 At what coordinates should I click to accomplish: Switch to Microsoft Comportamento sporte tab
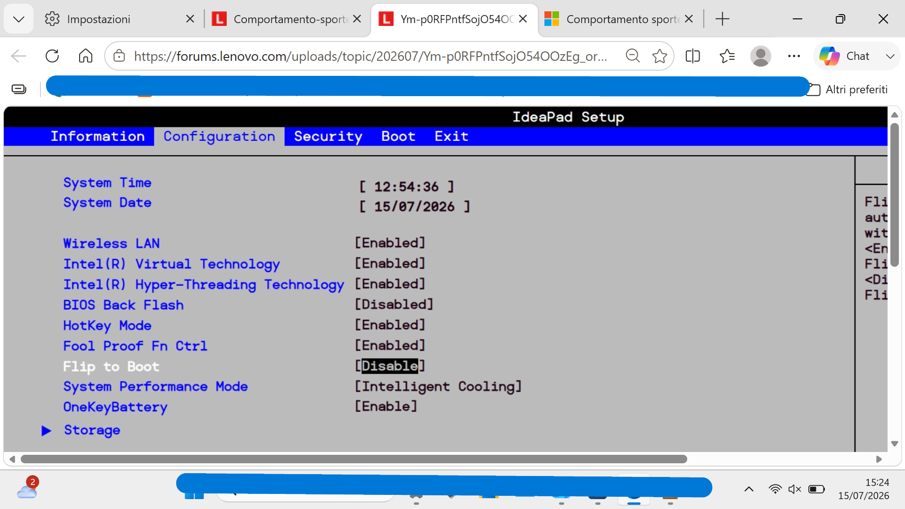coord(620,19)
